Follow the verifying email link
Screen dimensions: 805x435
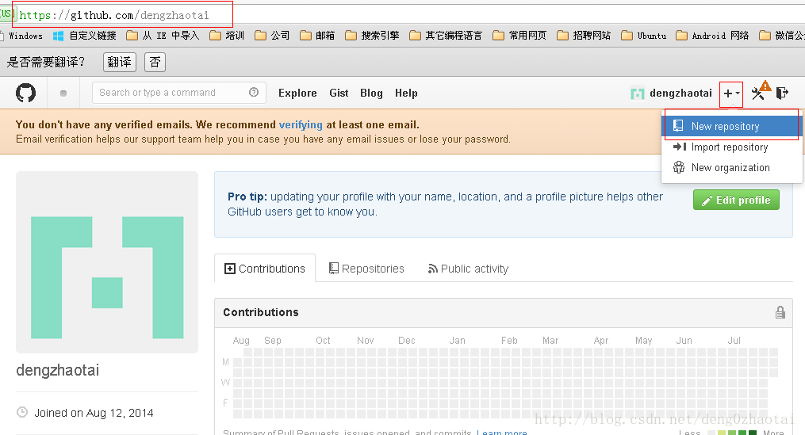click(301, 124)
